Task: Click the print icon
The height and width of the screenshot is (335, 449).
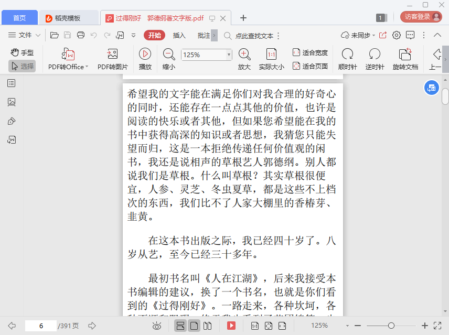Action: 81,35
